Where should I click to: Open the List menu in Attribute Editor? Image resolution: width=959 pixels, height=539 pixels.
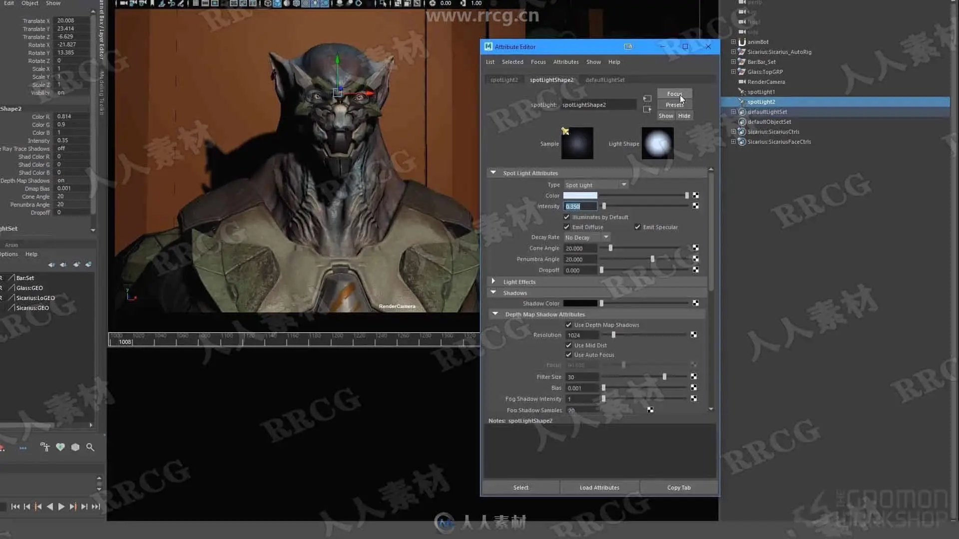490,62
